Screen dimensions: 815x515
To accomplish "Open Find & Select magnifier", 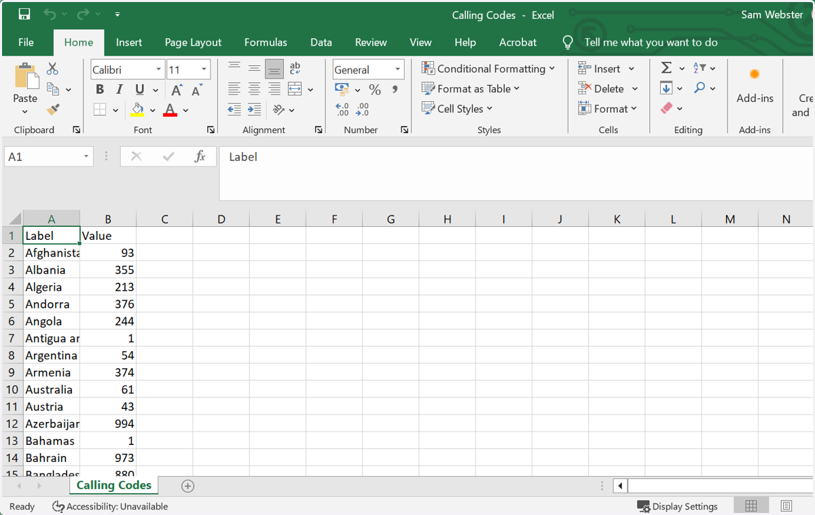I will (700, 88).
